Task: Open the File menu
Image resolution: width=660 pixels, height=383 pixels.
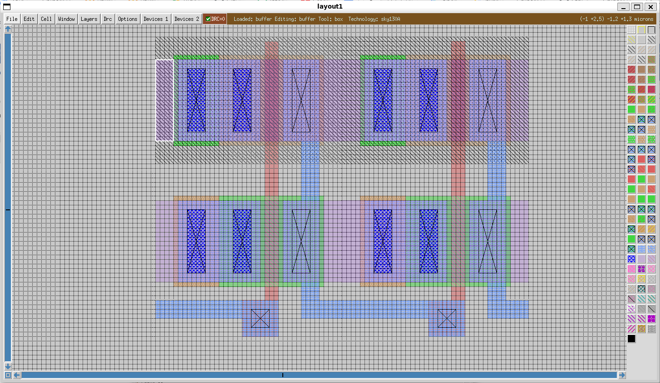Action: [12, 19]
